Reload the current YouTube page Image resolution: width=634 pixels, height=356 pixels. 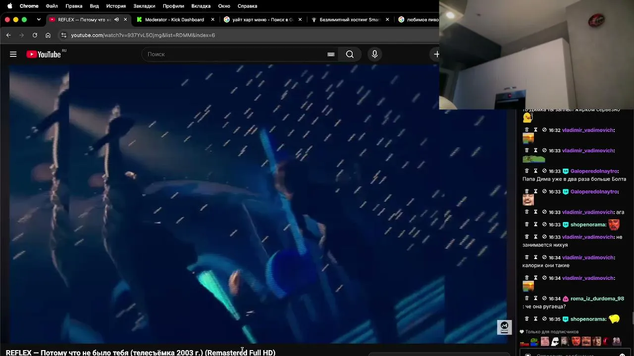[x=35, y=35]
